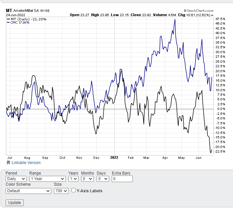Click the Extra Bars input field
Image resolution: width=233 pixels, height=208 pixels.
point(122,179)
